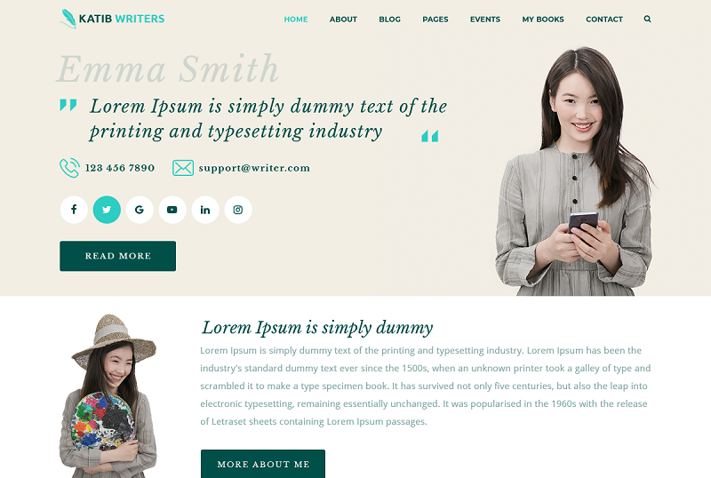Go to the Contact menu item
The height and width of the screenshot is (478, 711).
point(604,19)
